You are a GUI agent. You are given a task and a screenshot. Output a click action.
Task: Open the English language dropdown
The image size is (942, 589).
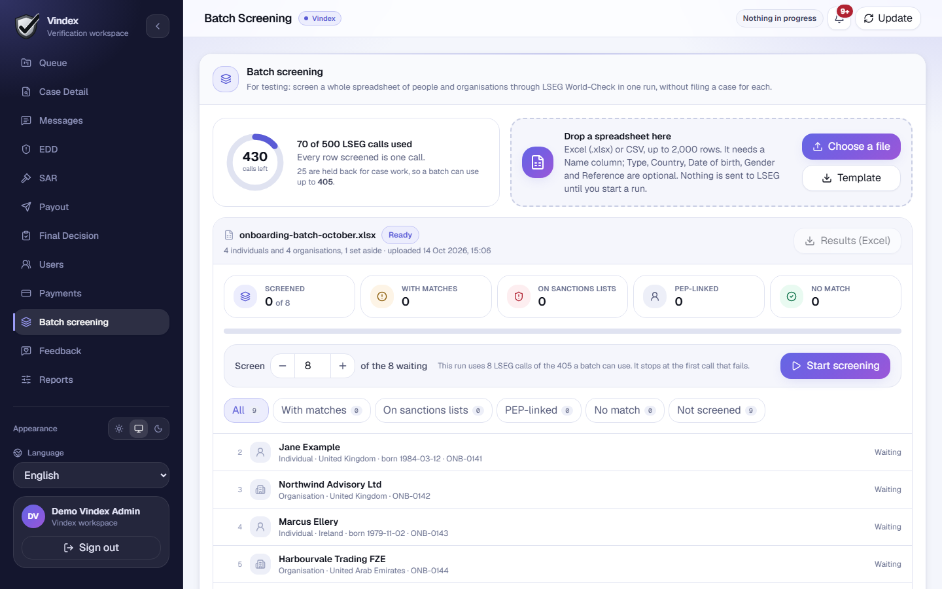(x=91, y=475)
